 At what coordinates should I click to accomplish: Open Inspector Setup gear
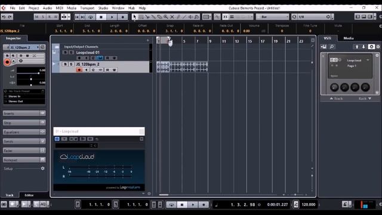(x=42, y=168)
